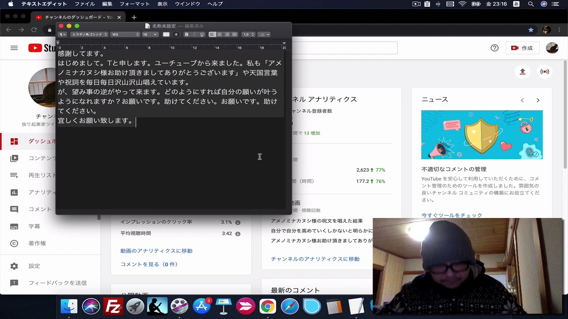Toggle bold formatting in TextEdit toolbar
Screen dimensions: 568x319
tap(187, 35)
